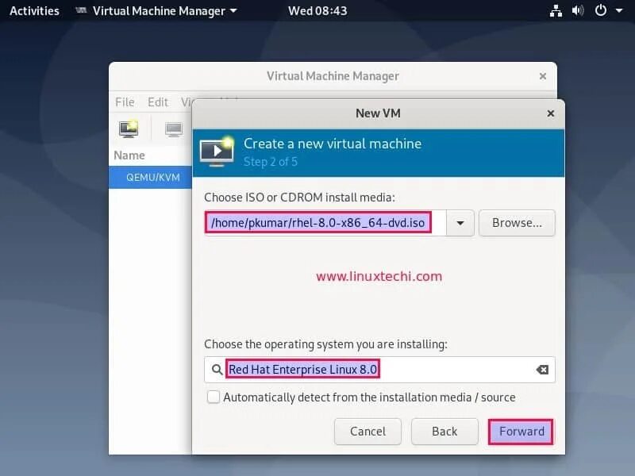
Task: Clear the operating system search field
Action: [542, 370]
